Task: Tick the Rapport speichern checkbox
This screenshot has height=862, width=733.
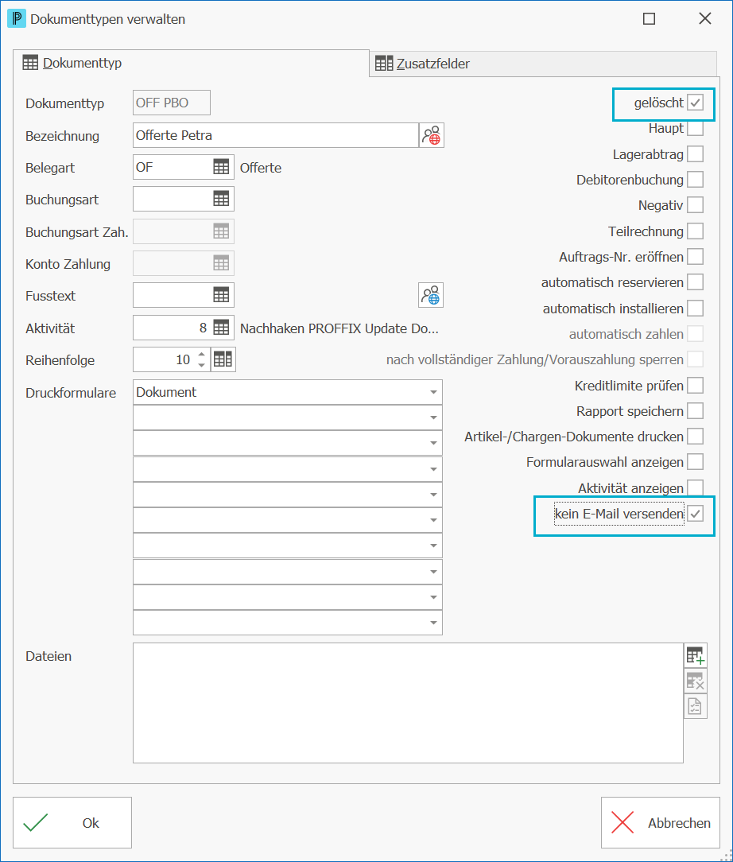Action: 695,410
